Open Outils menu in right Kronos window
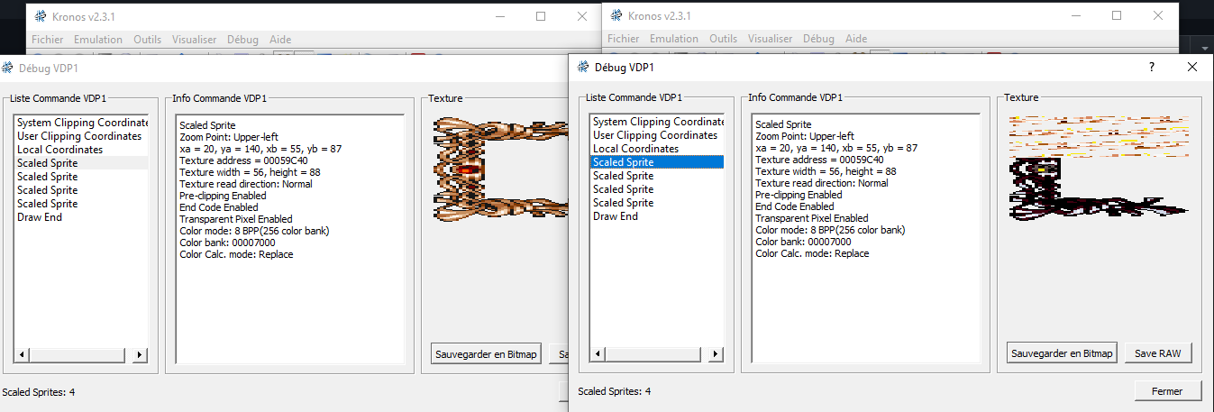This screenshot has width=1214, height=412. coord(724,39)
